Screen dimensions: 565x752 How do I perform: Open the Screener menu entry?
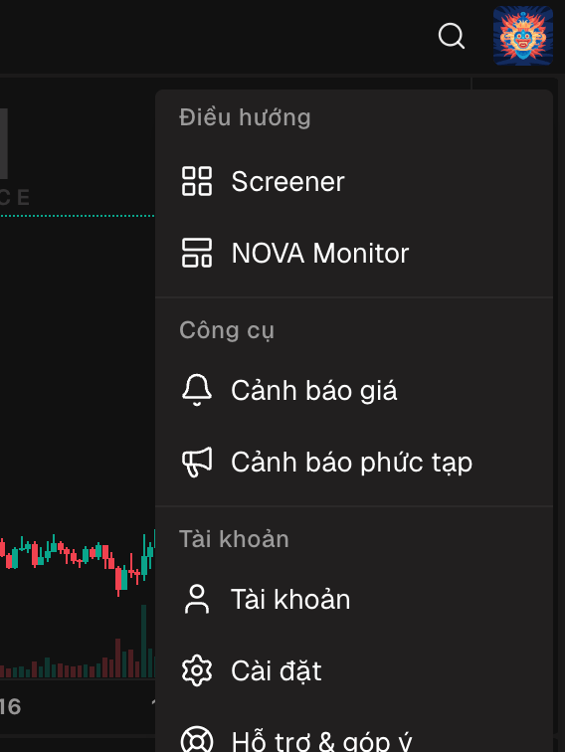coord(354,181)
